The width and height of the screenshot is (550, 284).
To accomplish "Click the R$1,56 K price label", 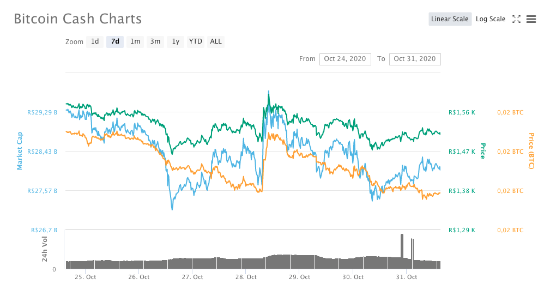I will 462,112.
